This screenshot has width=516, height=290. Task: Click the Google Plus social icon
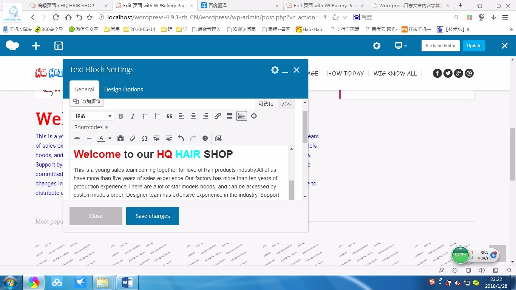(x=459, y=73)
